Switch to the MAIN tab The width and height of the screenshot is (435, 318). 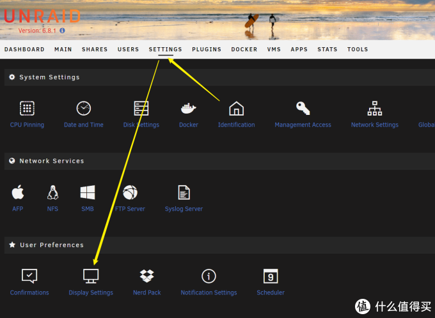63,49
